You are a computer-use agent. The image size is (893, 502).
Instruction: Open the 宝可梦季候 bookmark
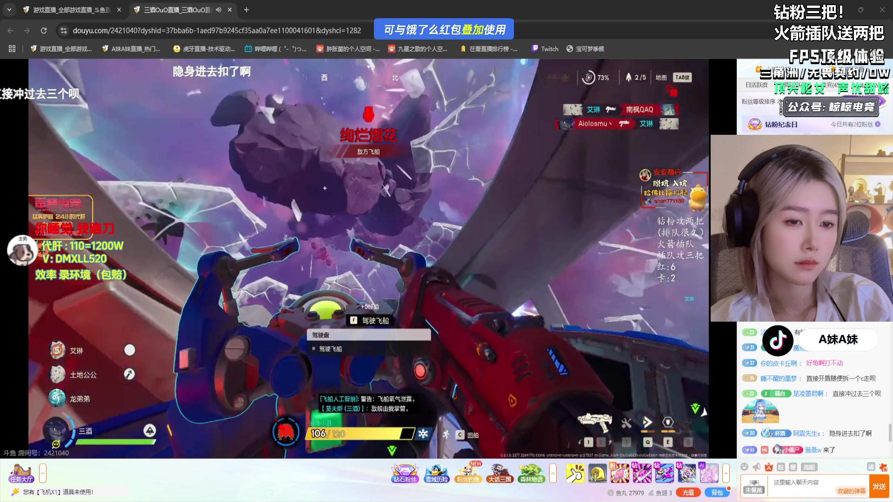pos(585,49)
